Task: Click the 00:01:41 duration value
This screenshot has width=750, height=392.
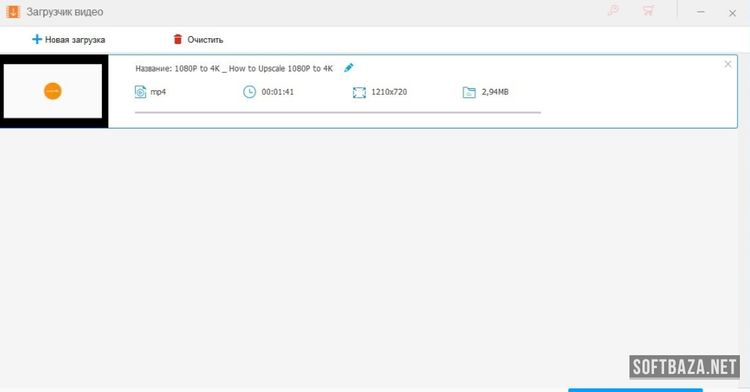Action: [277, 92]
